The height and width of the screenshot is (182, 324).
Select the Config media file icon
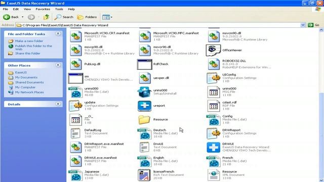214,120
